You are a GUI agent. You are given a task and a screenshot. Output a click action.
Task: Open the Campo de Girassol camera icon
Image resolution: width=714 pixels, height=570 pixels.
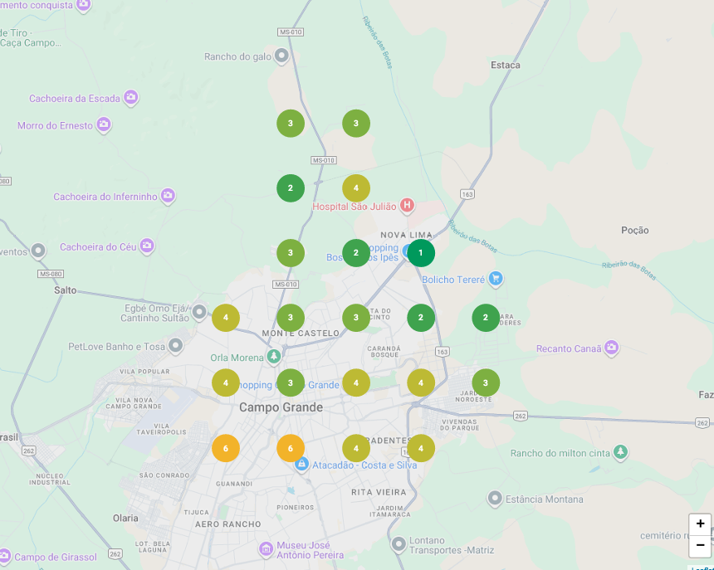[x=3, y=555]
